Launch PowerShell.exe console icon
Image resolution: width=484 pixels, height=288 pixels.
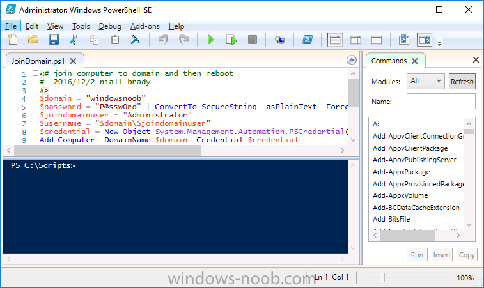(307, 40)
